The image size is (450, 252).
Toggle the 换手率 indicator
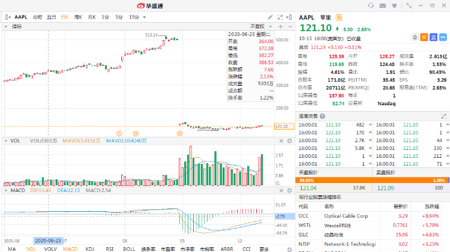[148, 249]
